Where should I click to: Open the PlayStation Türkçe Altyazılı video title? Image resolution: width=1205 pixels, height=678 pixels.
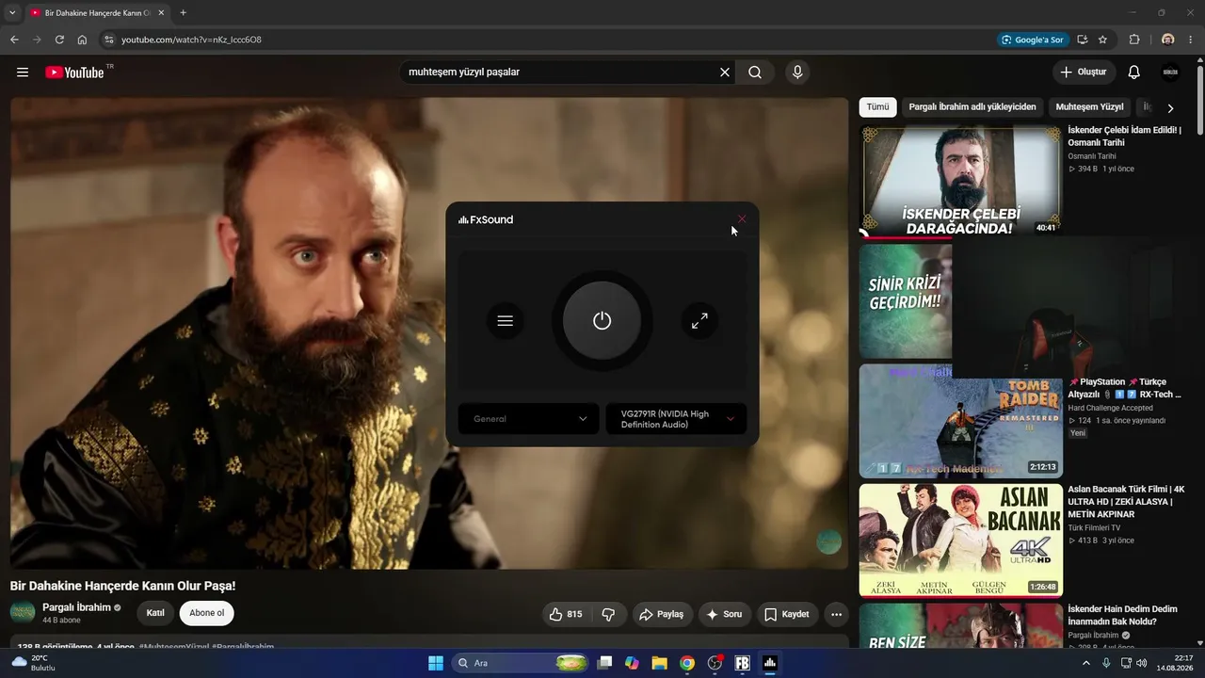point(1124,388)
